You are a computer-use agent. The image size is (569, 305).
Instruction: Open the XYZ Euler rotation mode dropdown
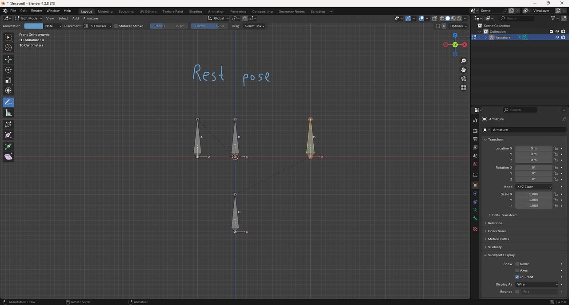point(534,187)
